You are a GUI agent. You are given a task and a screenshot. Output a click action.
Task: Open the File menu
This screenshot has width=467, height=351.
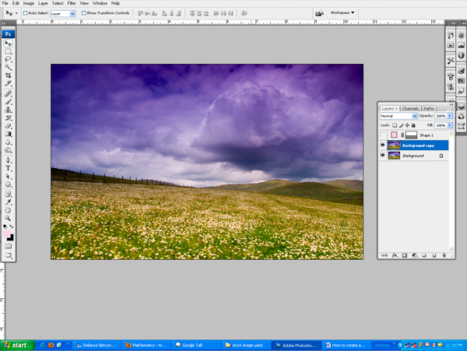coord(5,3)
